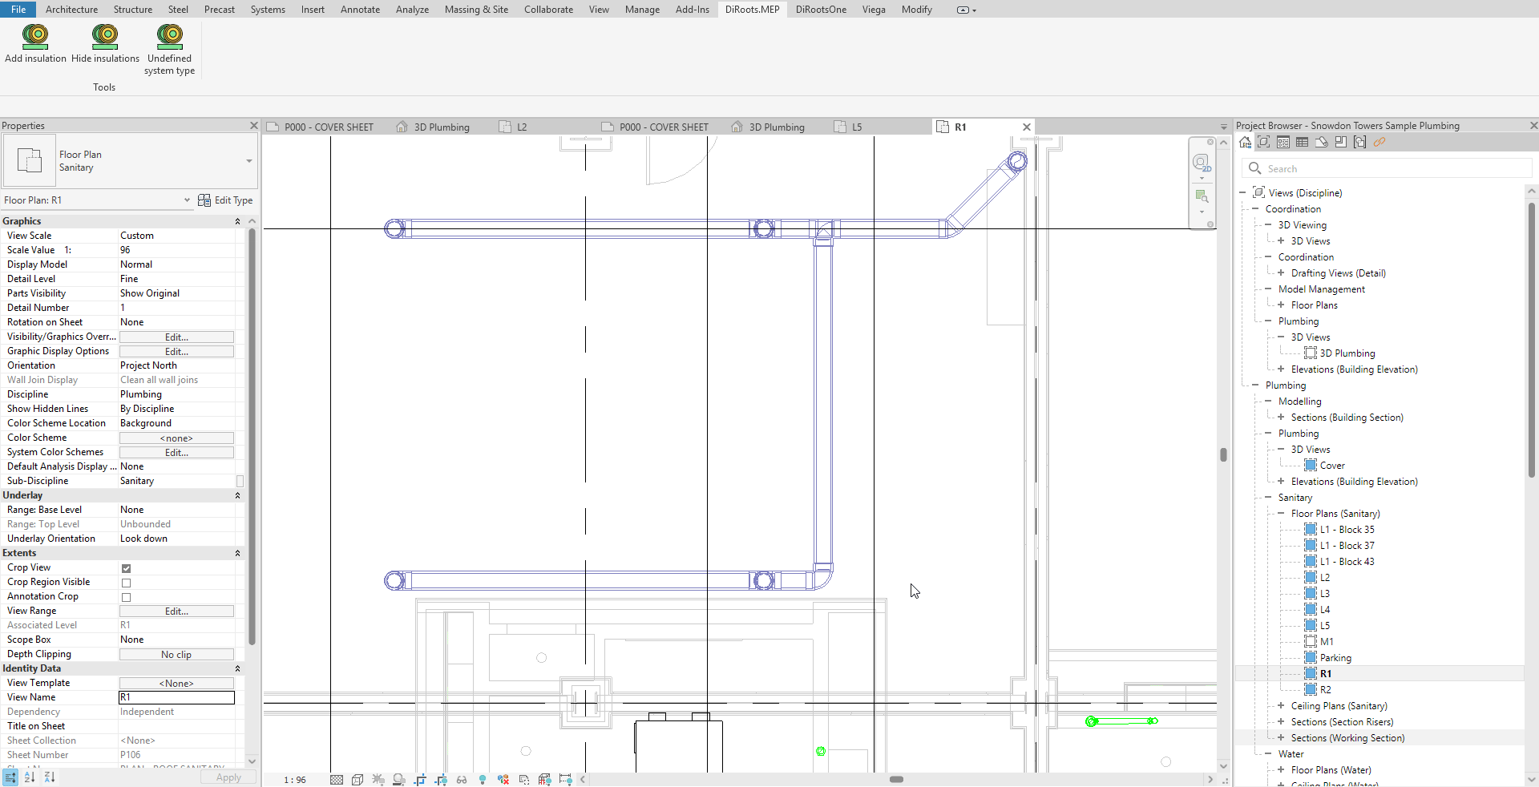The width and height of the screenshot is (1539, 787).
Task: Click Temporary Hide/Isolate glasses icon
Action: click(x=462, y=779)
